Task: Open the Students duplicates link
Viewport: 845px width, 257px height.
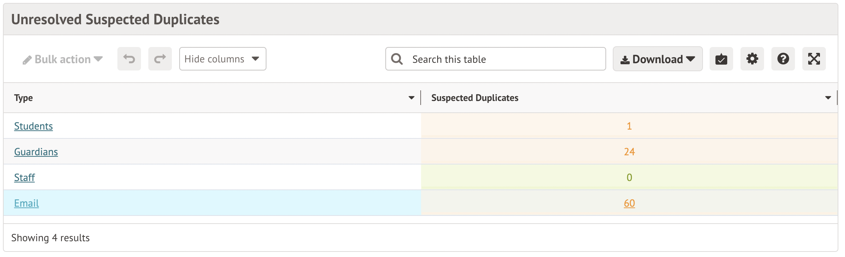Action: tap(33, 126)
